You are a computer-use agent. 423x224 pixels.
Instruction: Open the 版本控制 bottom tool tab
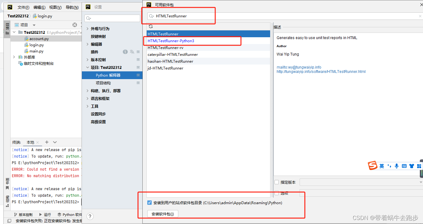[x=23, y=215]
